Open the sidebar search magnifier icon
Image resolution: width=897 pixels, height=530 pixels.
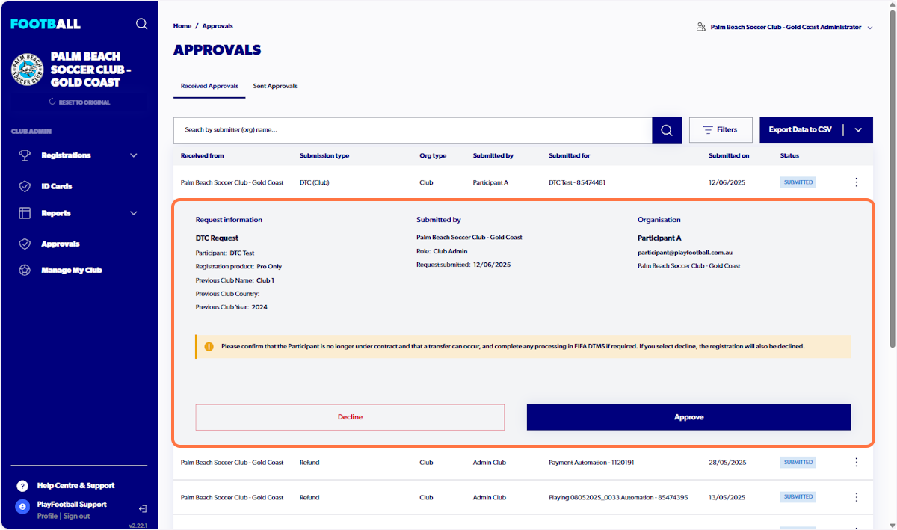pos(141,24)
